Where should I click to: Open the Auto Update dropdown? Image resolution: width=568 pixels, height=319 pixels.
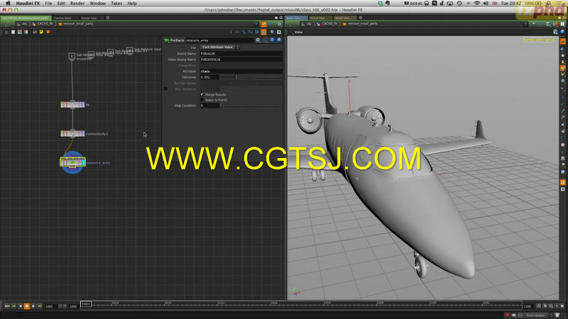(538, 315)
